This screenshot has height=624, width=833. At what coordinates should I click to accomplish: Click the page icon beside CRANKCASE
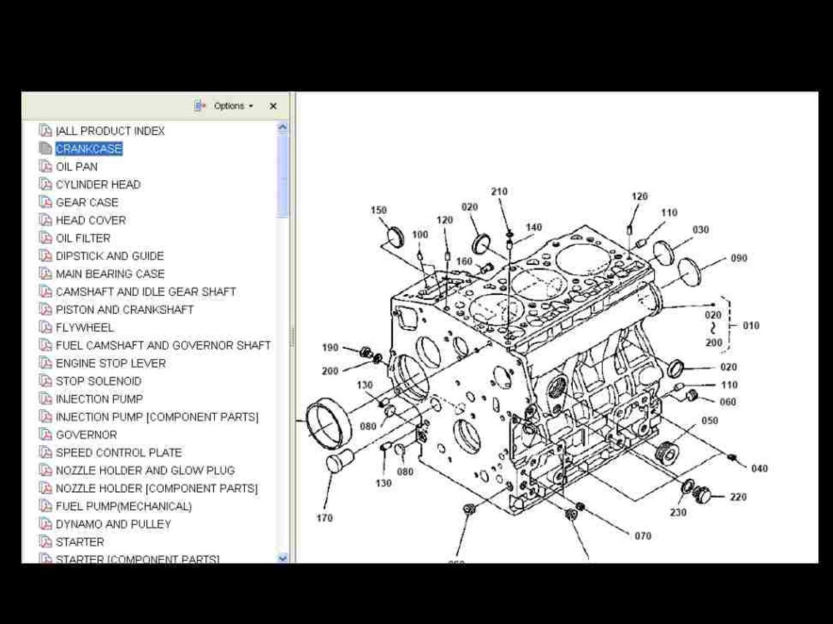tap(46, 149)
